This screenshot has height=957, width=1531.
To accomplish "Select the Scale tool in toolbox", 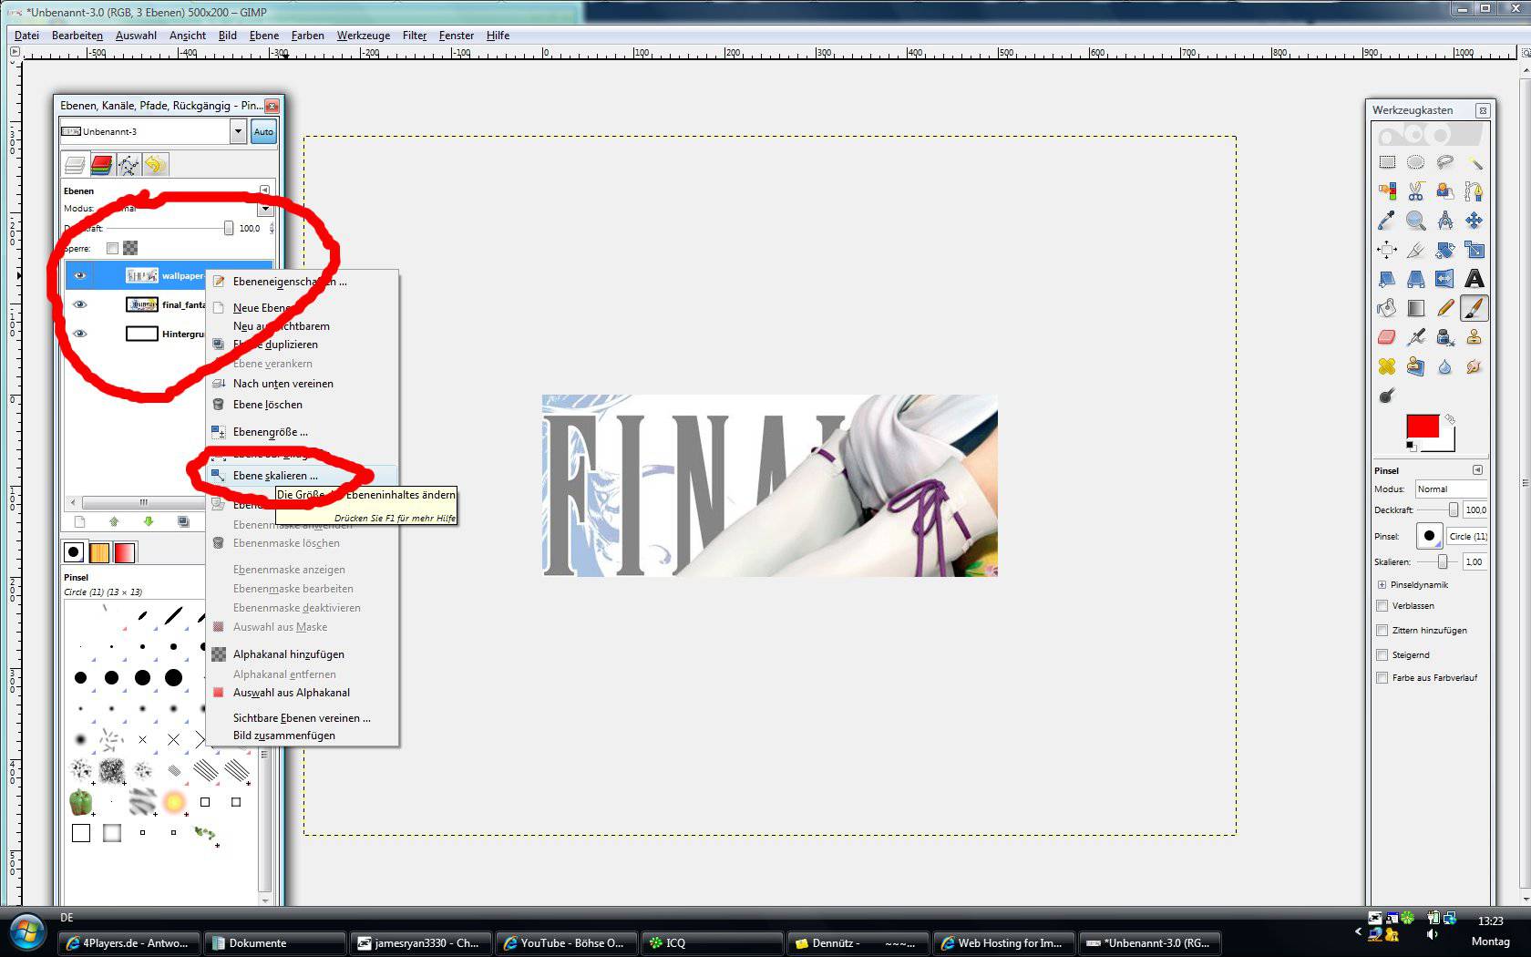I will (x=1474, y=250).
